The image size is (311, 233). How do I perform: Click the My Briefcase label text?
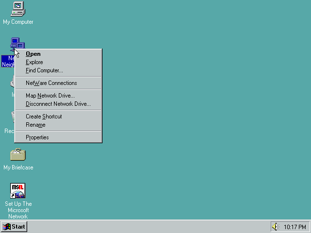click(18, 167)
